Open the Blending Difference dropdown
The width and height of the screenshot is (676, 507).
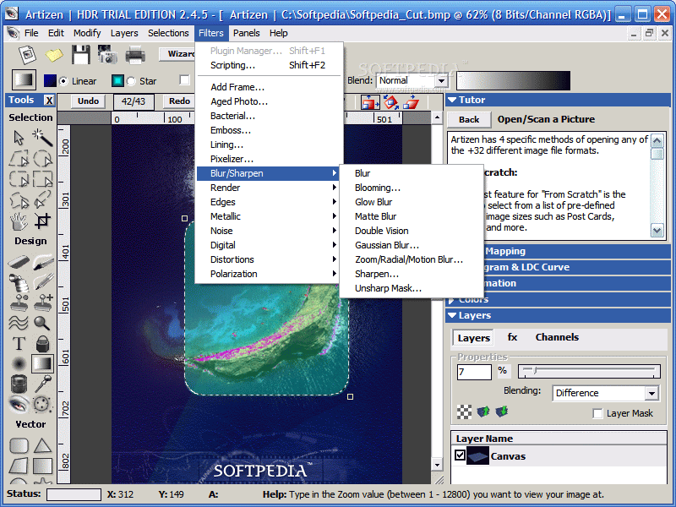pos(651,393)
